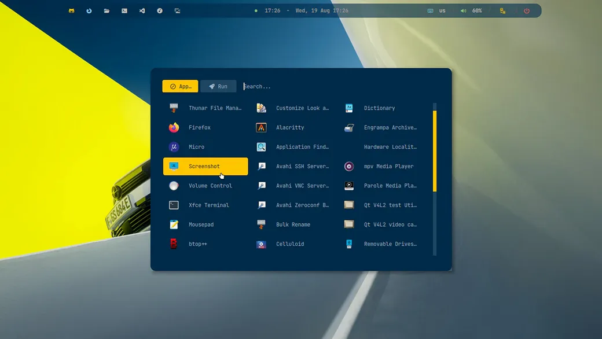Switch to the App… tab

(x=181, y=86)
